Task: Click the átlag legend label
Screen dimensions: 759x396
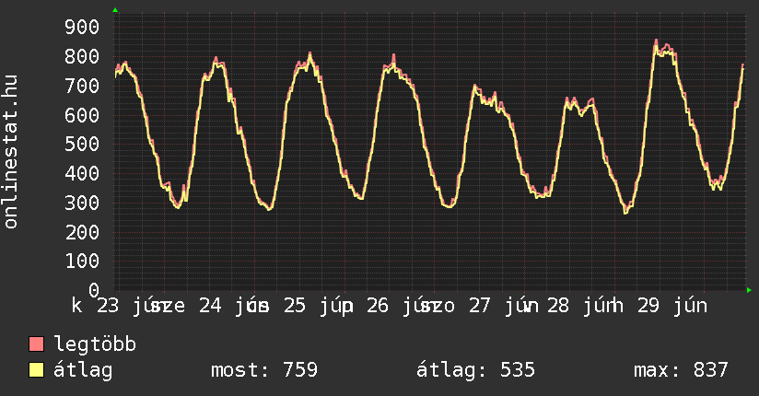Action: click(x=83, y=370)
